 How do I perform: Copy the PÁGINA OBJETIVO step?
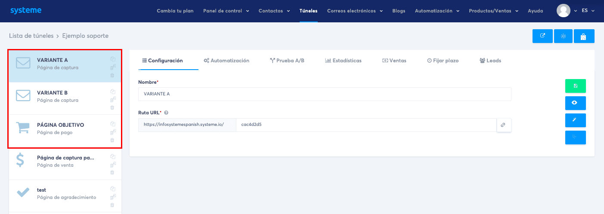(x=112, y=124)
